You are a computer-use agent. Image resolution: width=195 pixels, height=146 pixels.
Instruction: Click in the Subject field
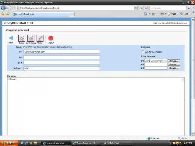62,68
